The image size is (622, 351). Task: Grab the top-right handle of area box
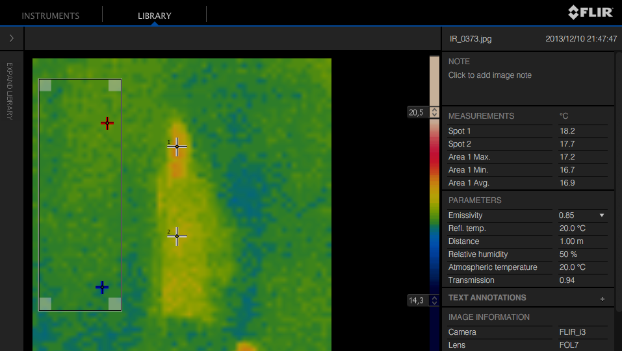point(114,86)
